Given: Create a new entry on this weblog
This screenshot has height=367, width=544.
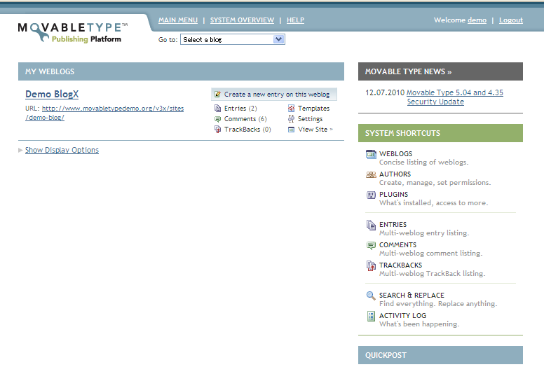Looking at the screenshot, I should 276,94.
